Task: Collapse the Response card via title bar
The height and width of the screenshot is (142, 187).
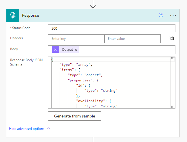Action: (x=87, y=15)
